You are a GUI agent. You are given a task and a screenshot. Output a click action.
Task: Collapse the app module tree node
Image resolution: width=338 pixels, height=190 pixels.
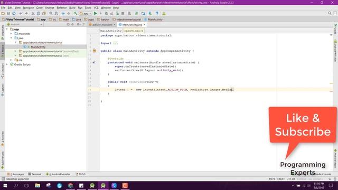point(7,29)
